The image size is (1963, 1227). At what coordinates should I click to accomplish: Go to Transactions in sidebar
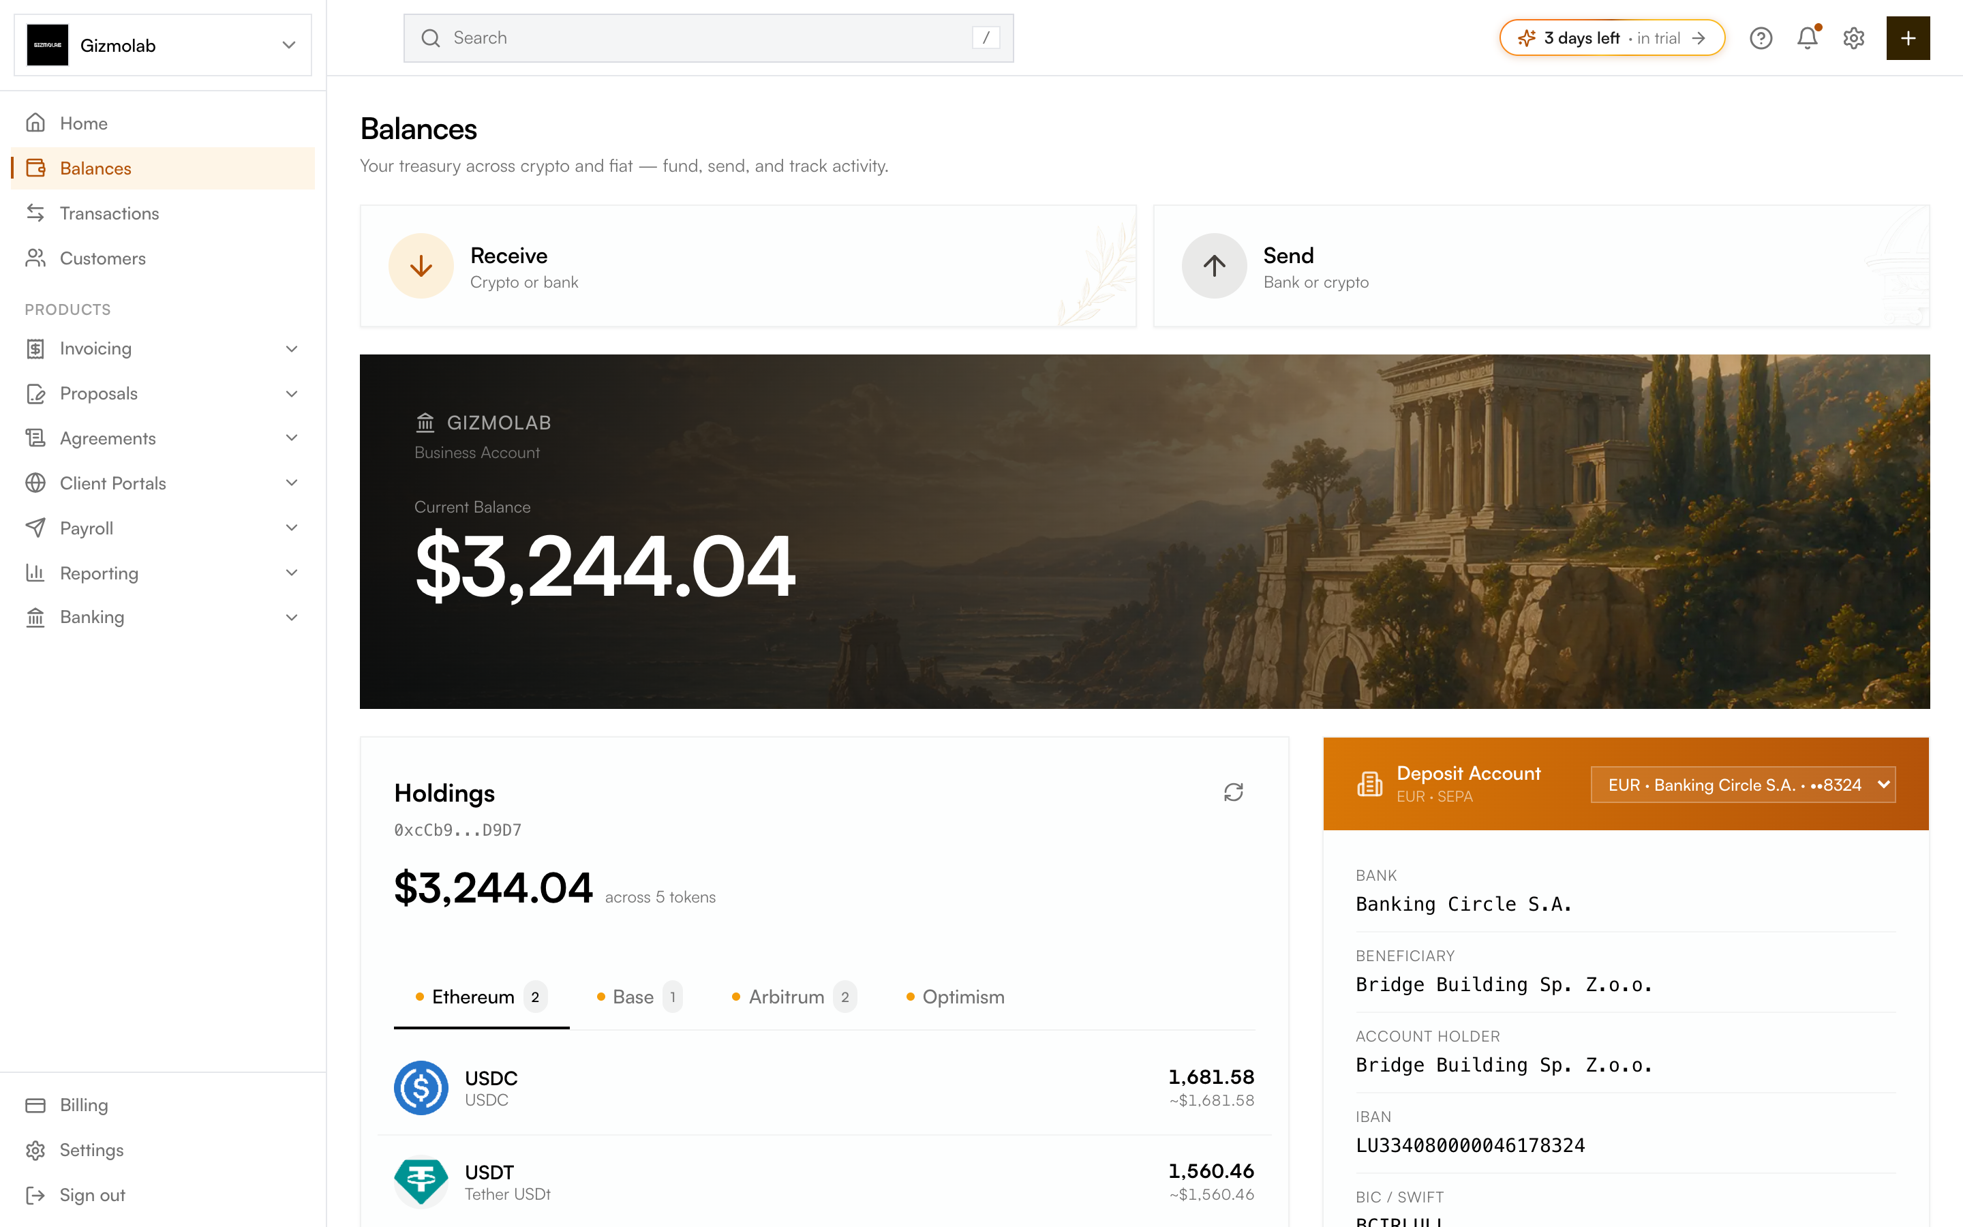[x=163, y=213]
